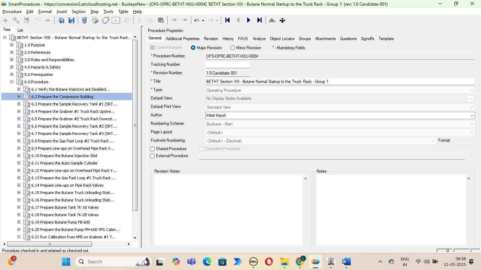Collapse the root BETHT Section VIII node
481x270 pixels.
pos(5,38)
